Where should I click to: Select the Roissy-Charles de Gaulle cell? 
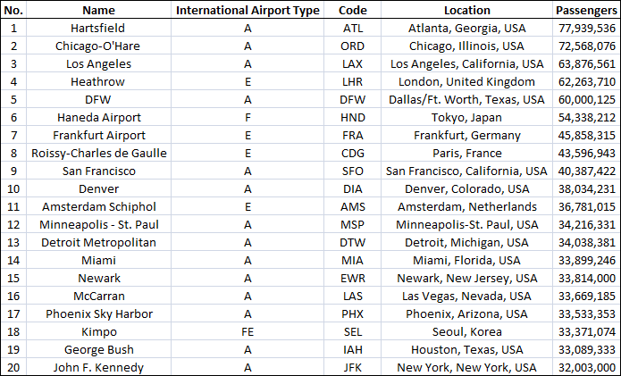point(98,154)
